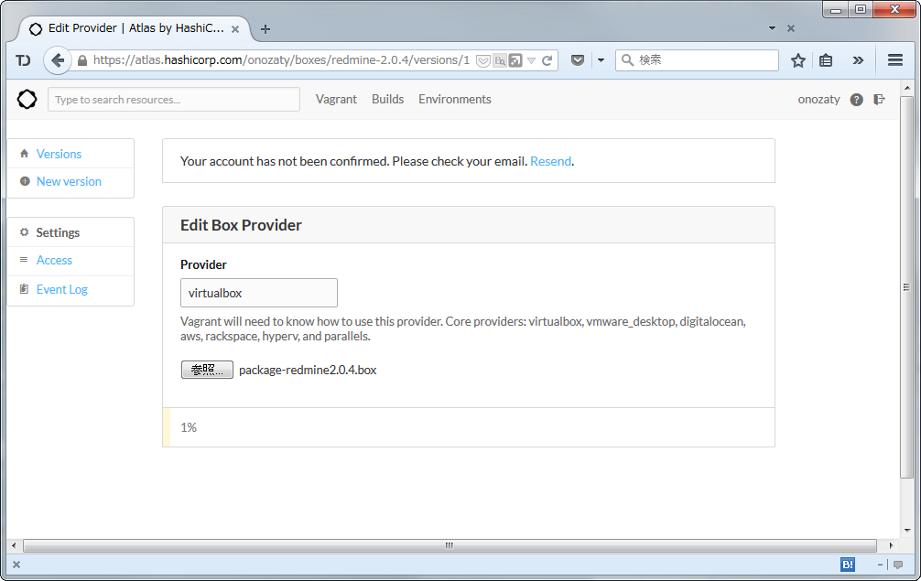Open the bookmarks list icon
This screenshot has height=581, width=921.
click(x=825, y=60)
